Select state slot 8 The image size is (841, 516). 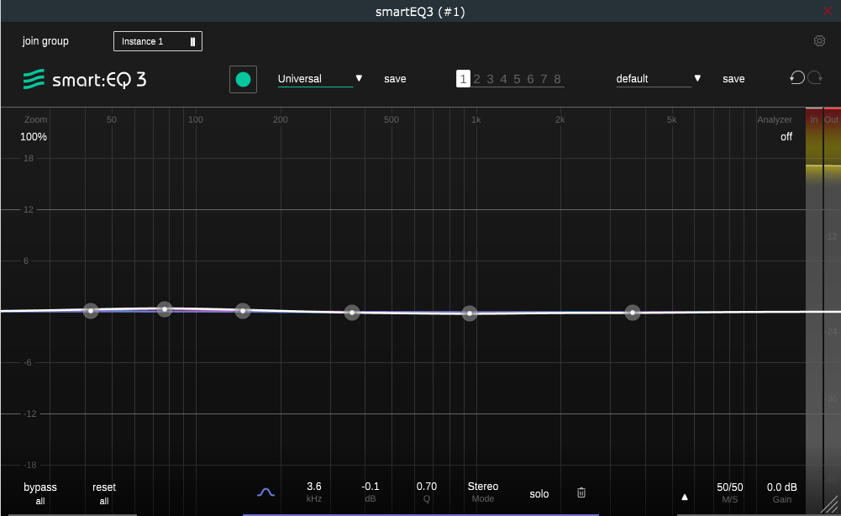pyautogui.click(x=557, y=79)
